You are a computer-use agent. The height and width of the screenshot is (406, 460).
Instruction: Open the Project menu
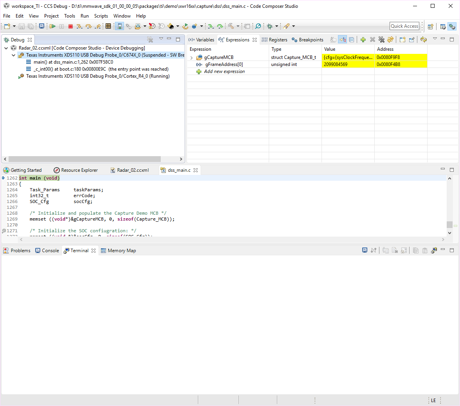click(51, 16)
